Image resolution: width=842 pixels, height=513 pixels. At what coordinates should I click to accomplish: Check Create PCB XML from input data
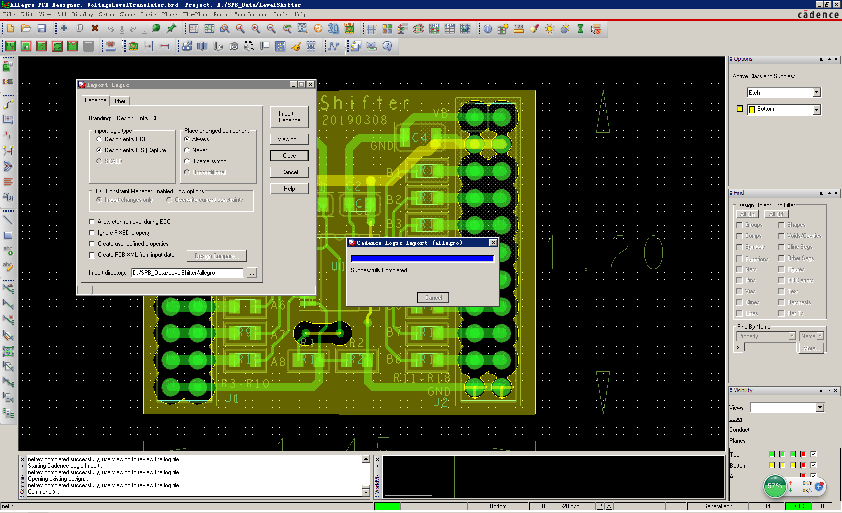pyautogui.click(x=92, y=255)
